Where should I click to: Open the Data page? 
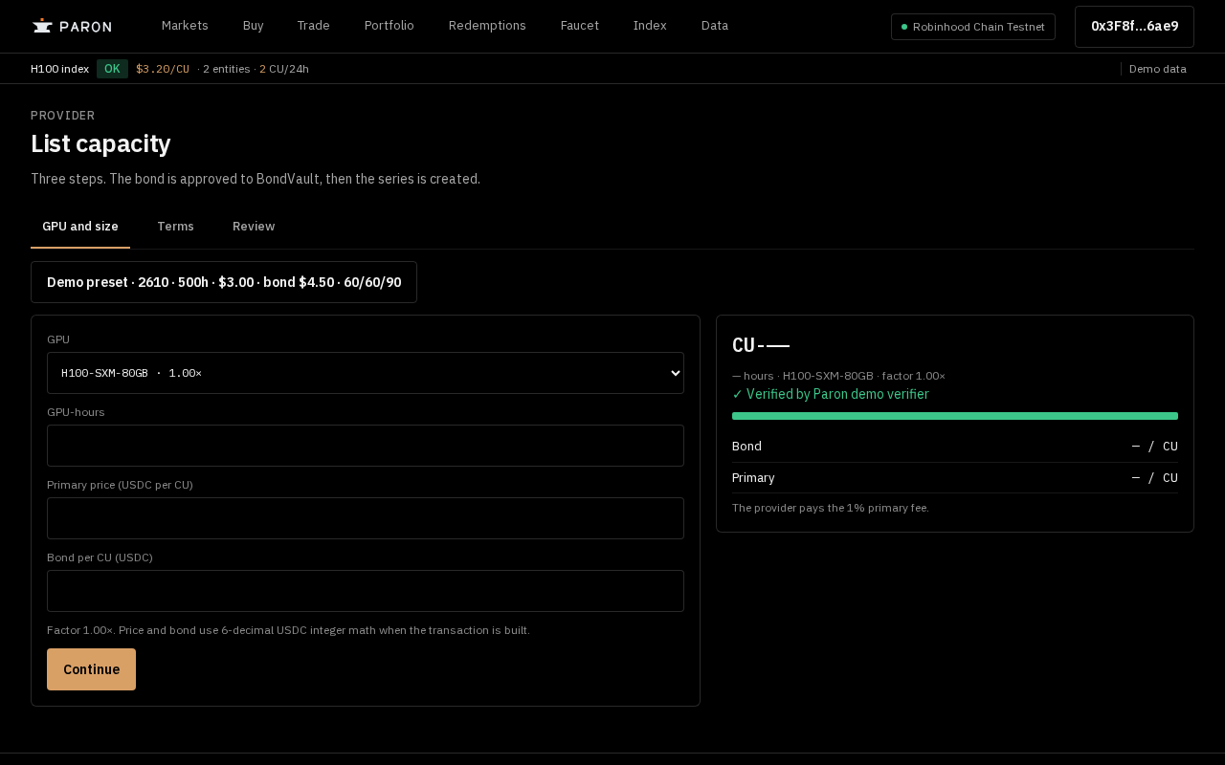pos(715,26)
